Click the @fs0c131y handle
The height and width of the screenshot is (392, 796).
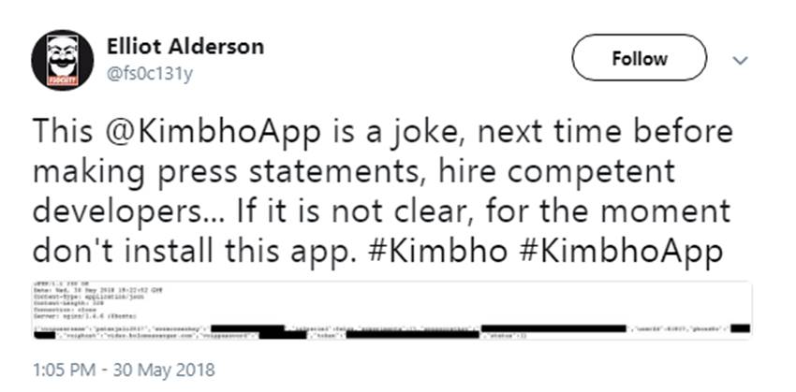(x=150, y=73)
